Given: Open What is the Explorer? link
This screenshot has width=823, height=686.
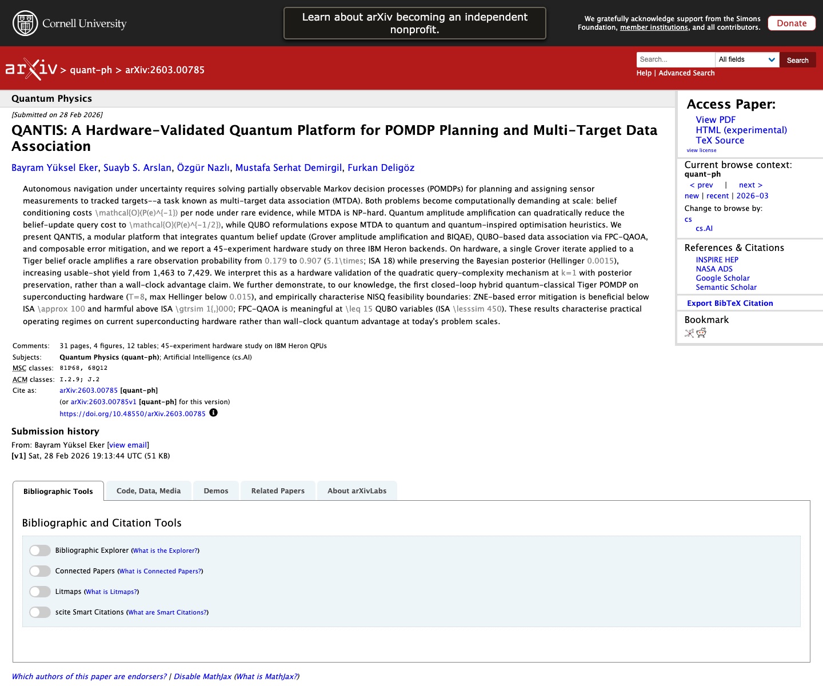Looking at the screenshot, I should (165, 551).
